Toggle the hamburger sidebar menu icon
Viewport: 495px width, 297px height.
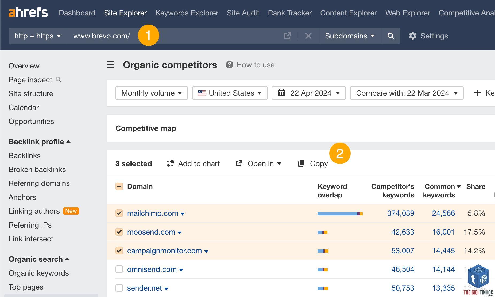tap(111, 65)
